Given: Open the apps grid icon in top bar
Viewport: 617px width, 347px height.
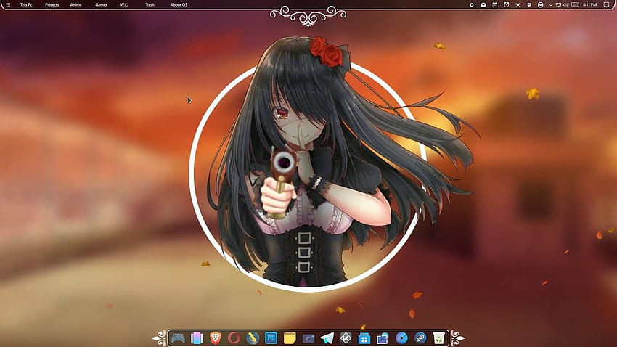Looking at the screenshot, I should coord(8,5).
